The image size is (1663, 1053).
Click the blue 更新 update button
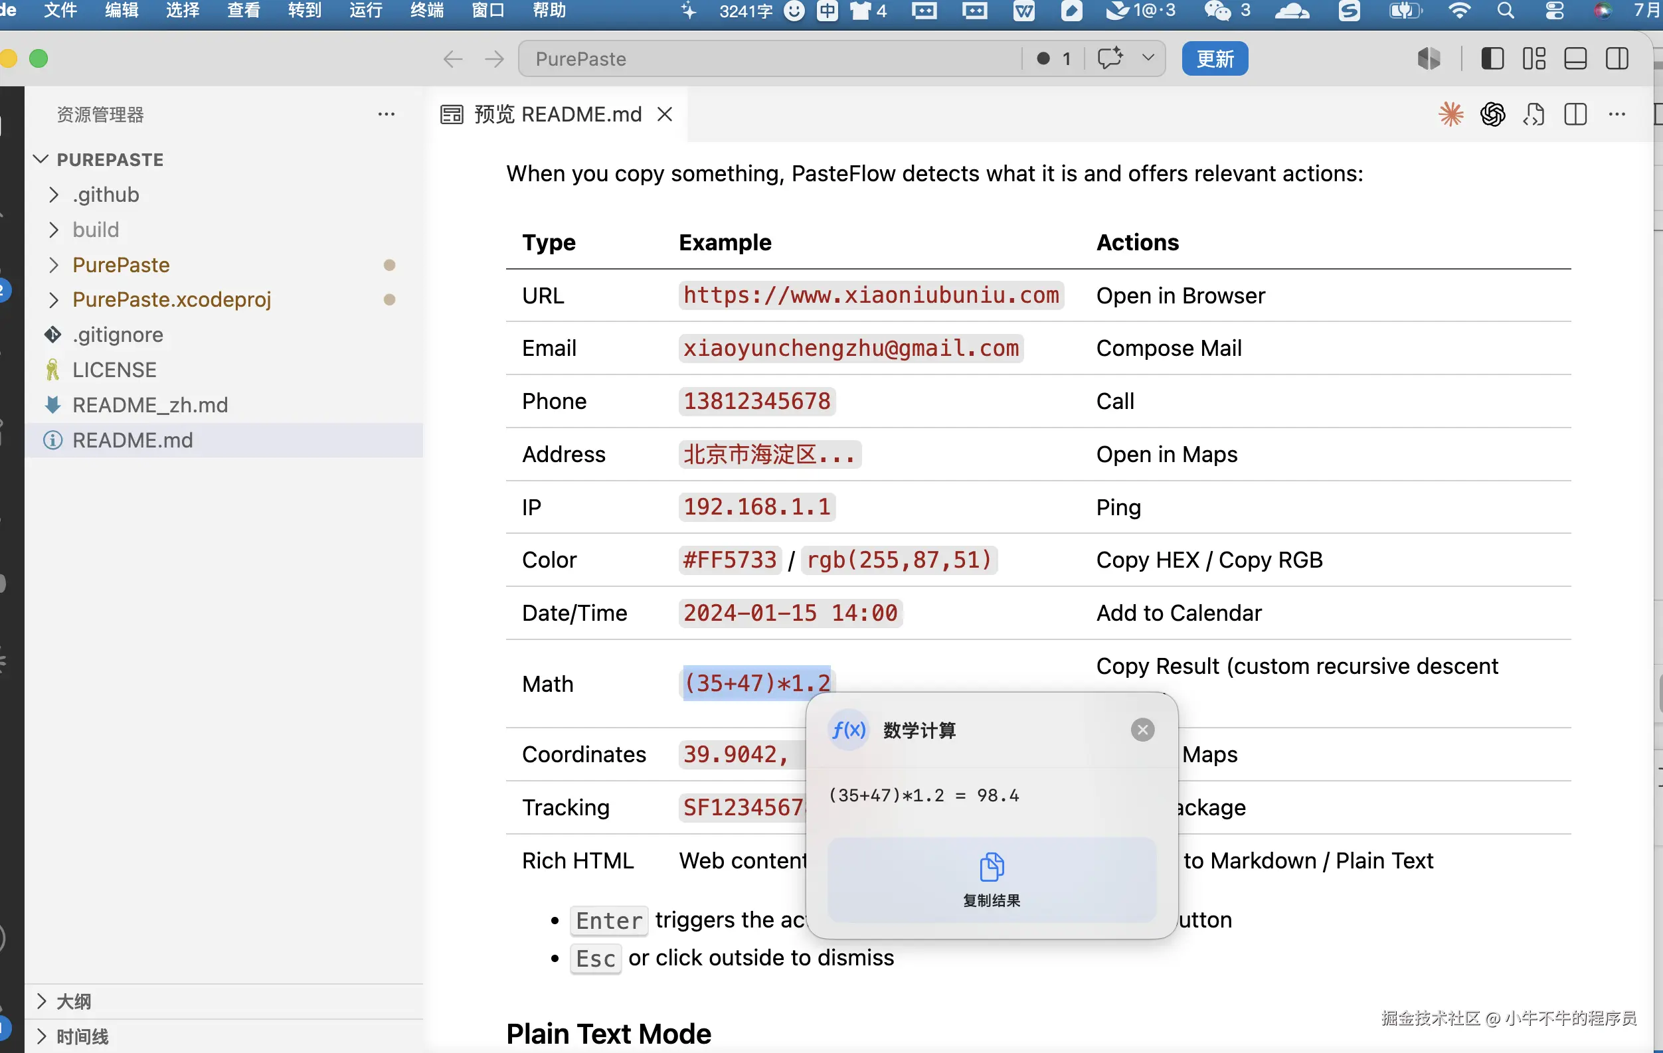point(1215,58)
